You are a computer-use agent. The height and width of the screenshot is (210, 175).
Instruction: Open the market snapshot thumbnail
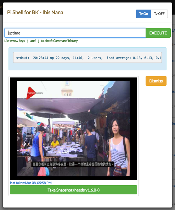tap(73, 129)
